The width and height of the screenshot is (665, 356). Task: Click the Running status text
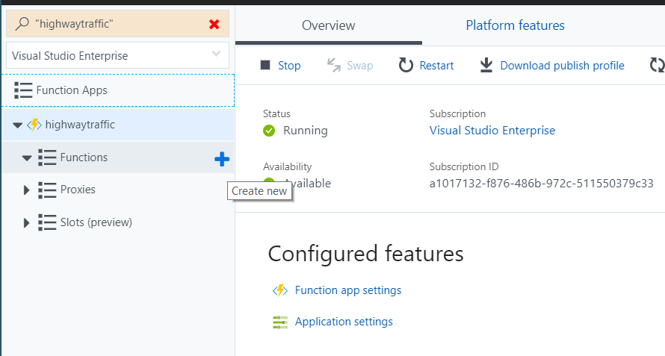click(x=306, y=131)
